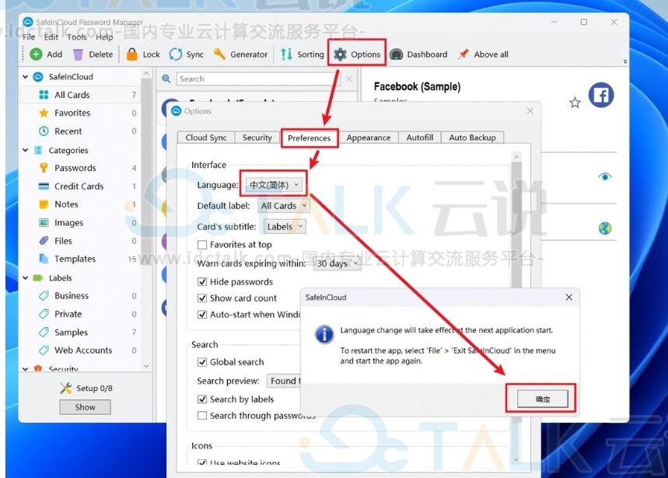The image size is (668, 478).
Task: Open the password Generator tool
Action: tap(219, 54)
